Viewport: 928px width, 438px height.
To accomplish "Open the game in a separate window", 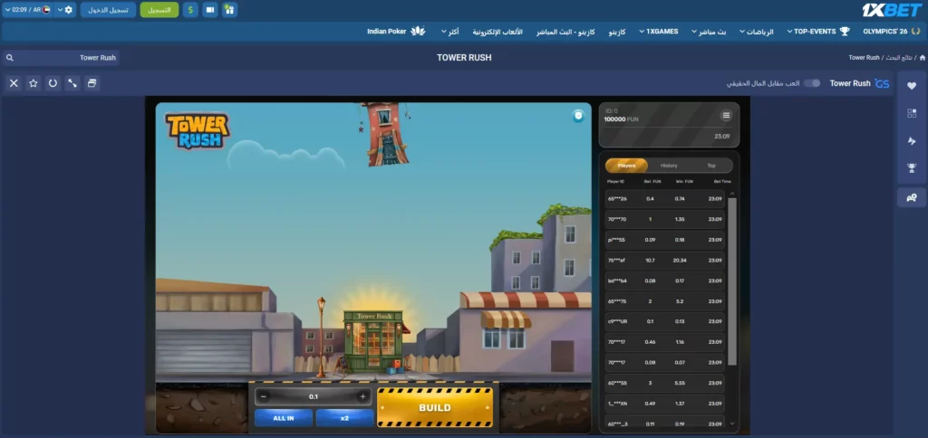I will (92, 83).
